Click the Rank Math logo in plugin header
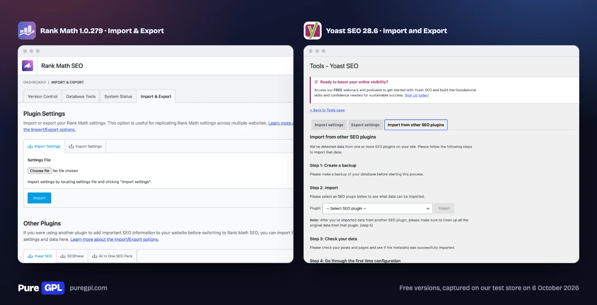597x305 pixels. point(28,66)
